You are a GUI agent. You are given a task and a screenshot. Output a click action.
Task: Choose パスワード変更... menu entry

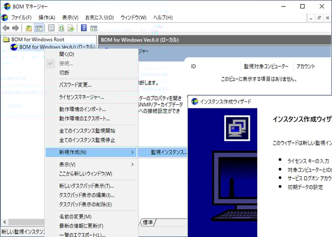point(91,85)
